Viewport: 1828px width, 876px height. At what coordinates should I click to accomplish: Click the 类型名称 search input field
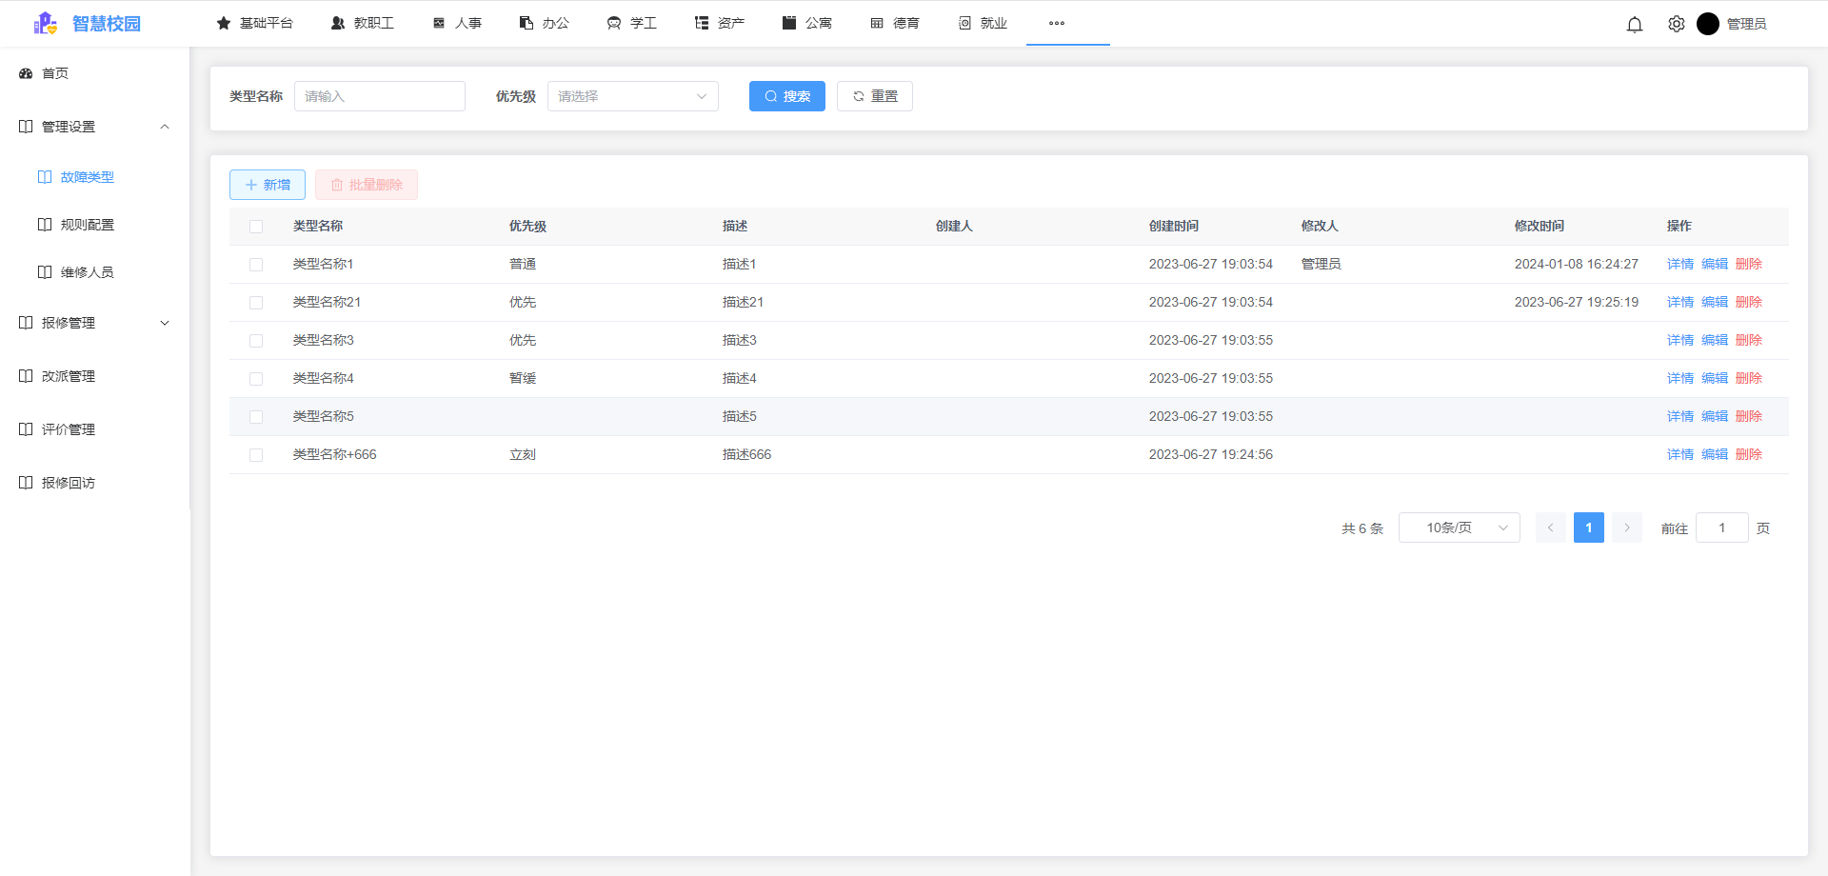coord(379,96)
